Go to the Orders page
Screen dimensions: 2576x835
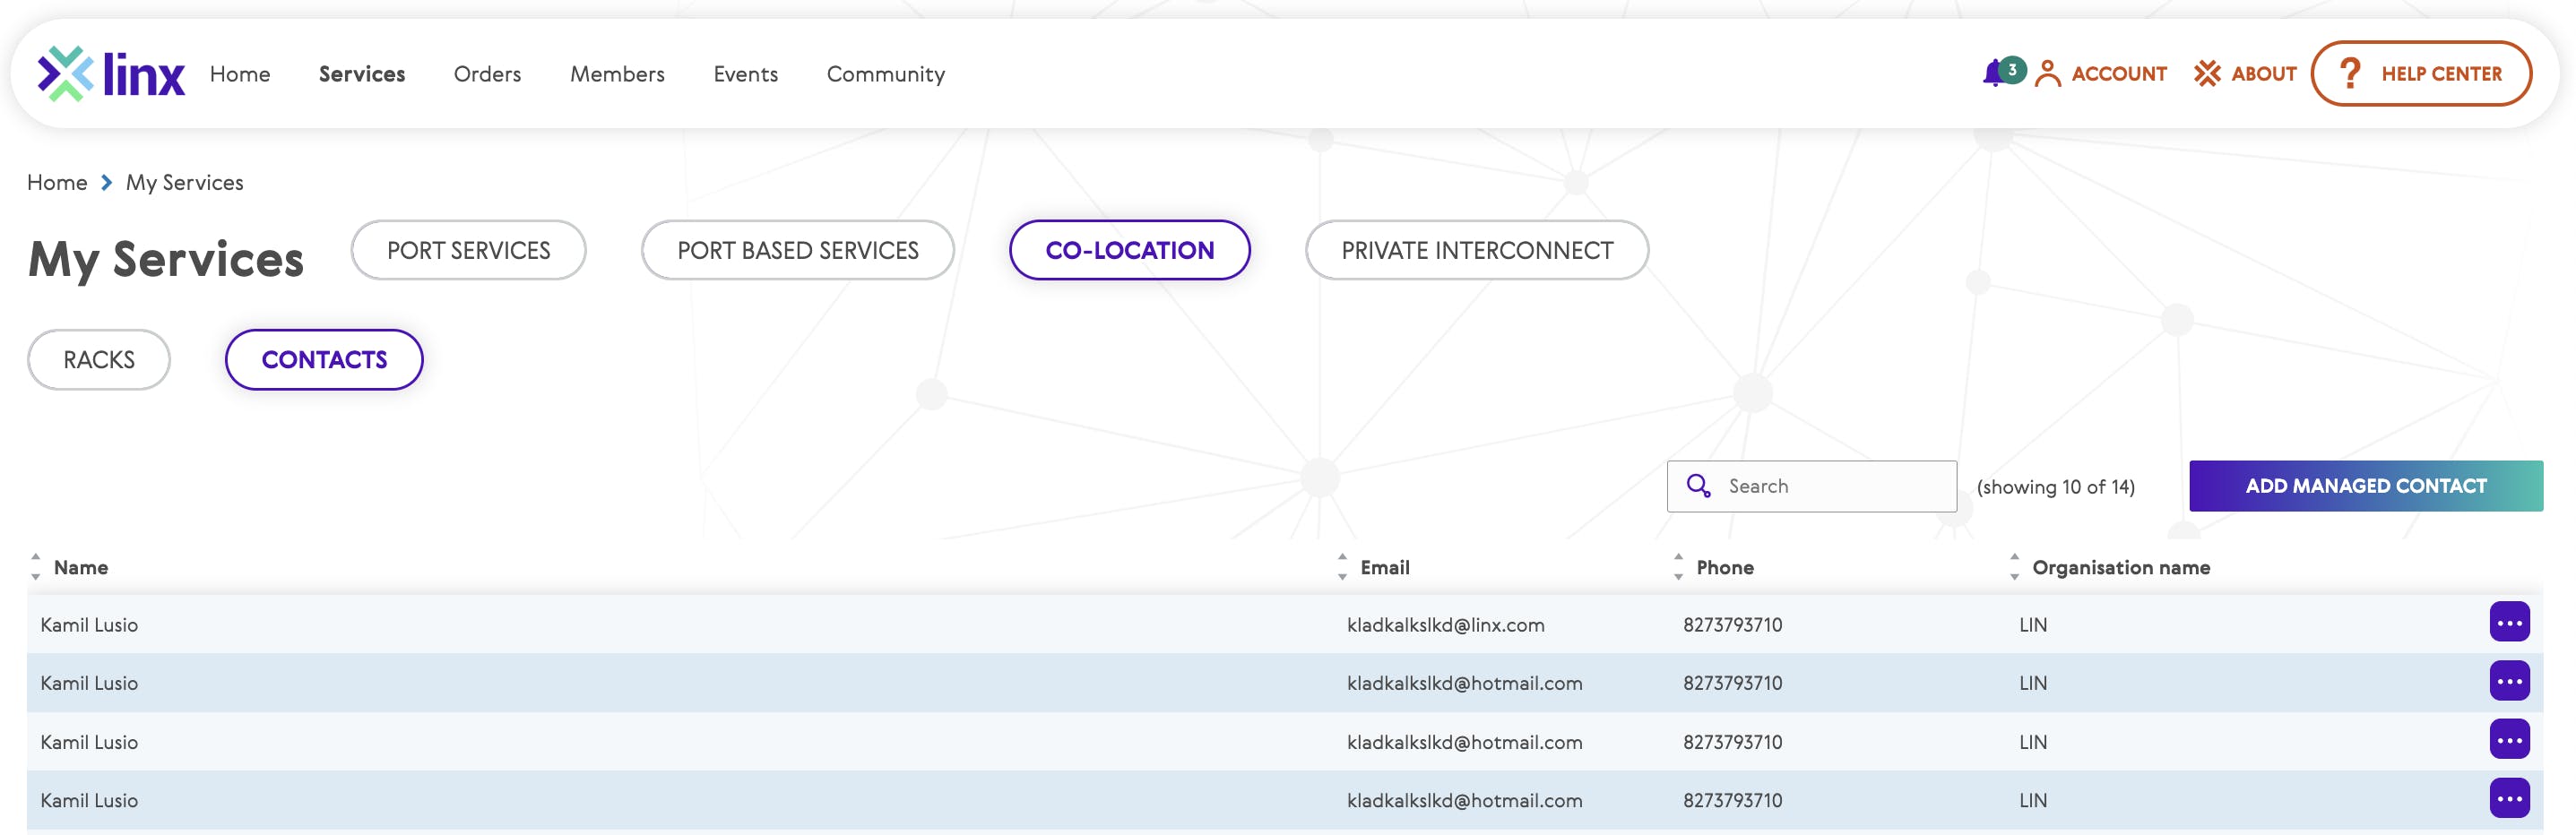[x=487, y=74]
